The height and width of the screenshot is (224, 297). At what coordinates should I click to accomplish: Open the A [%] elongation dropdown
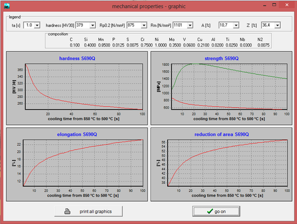[x=236, y=25]
